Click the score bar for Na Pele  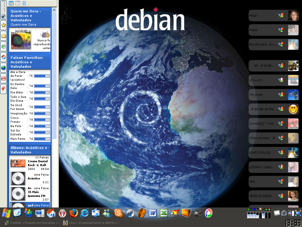click(42, 126)
